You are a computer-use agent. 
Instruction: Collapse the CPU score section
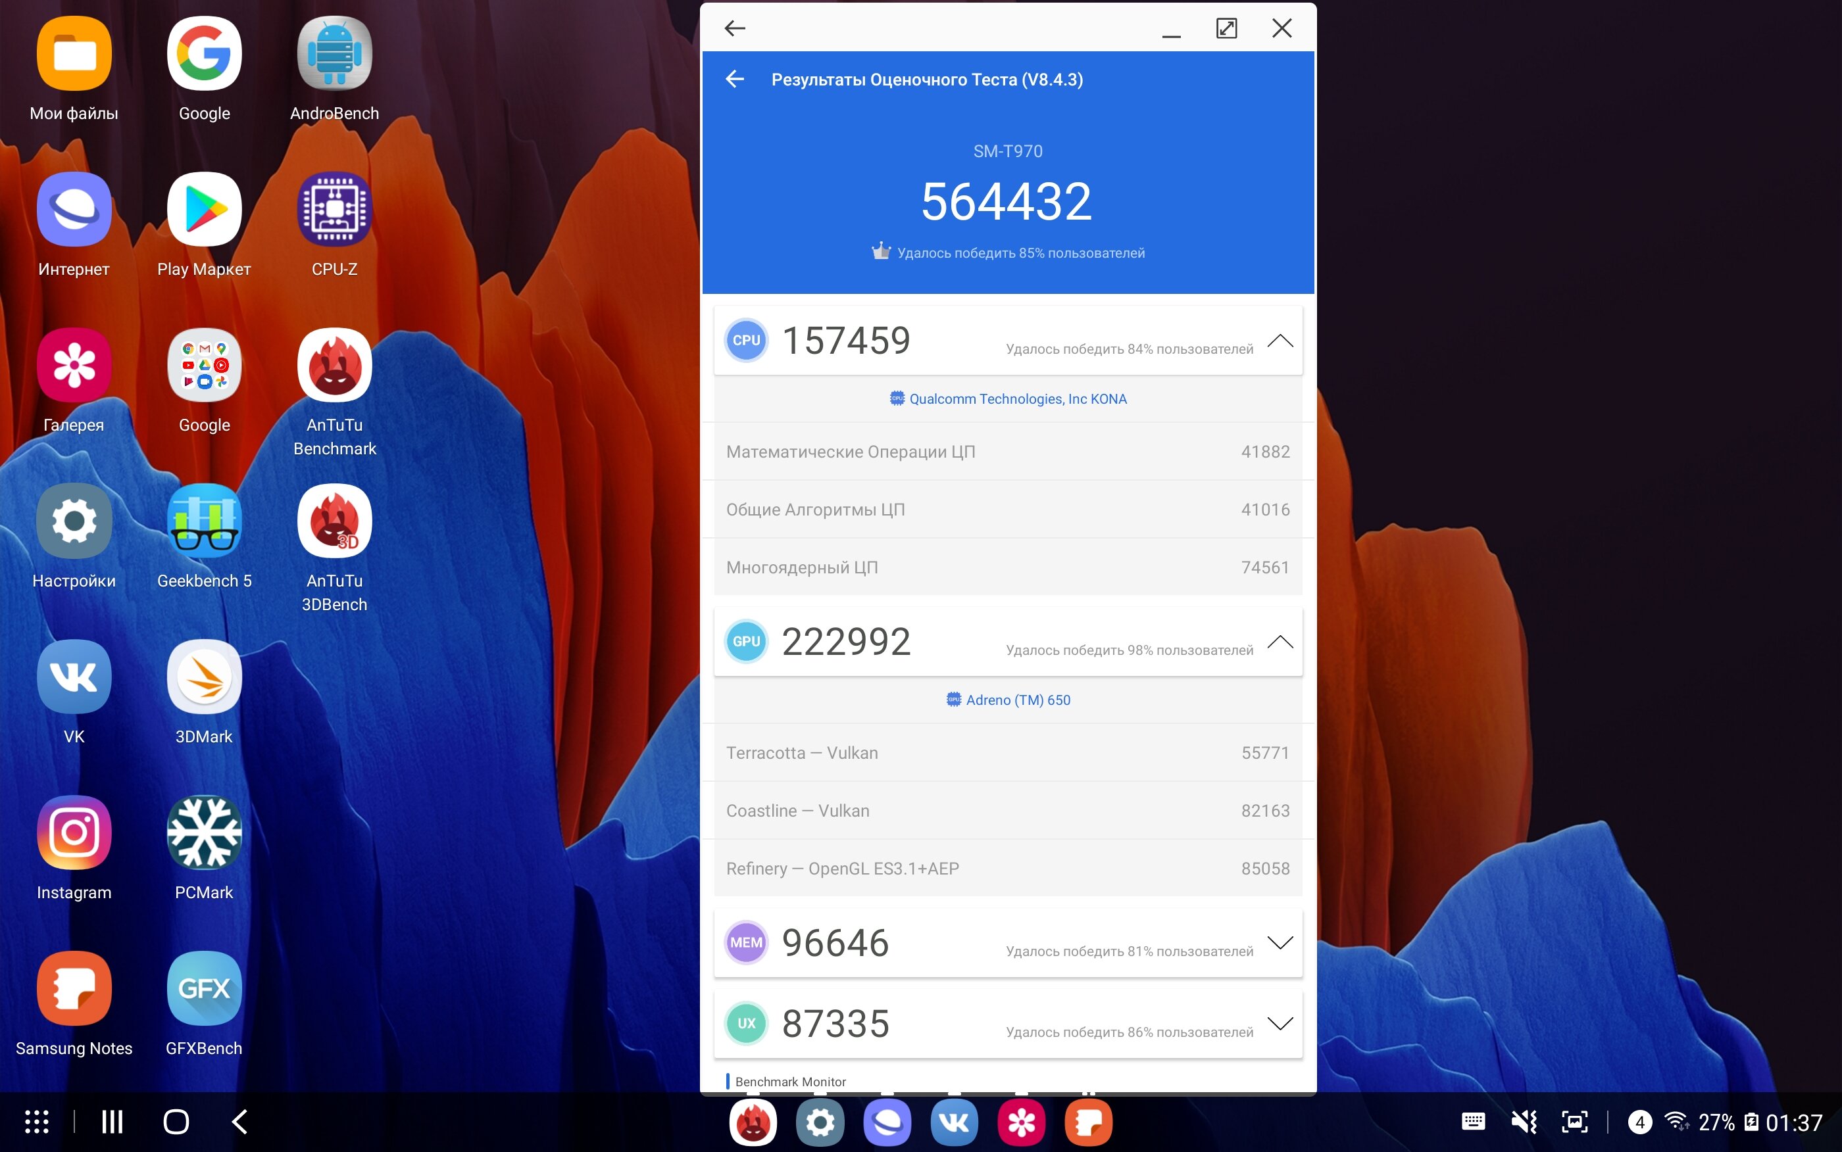tap(1280, 341)
